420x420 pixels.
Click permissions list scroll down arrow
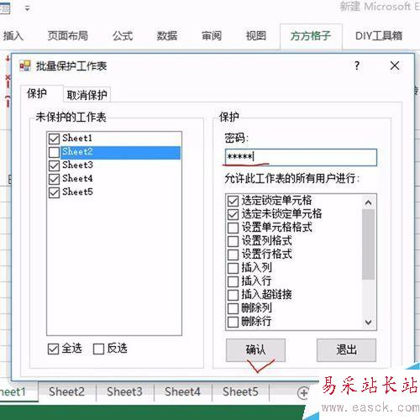[369, 323]
